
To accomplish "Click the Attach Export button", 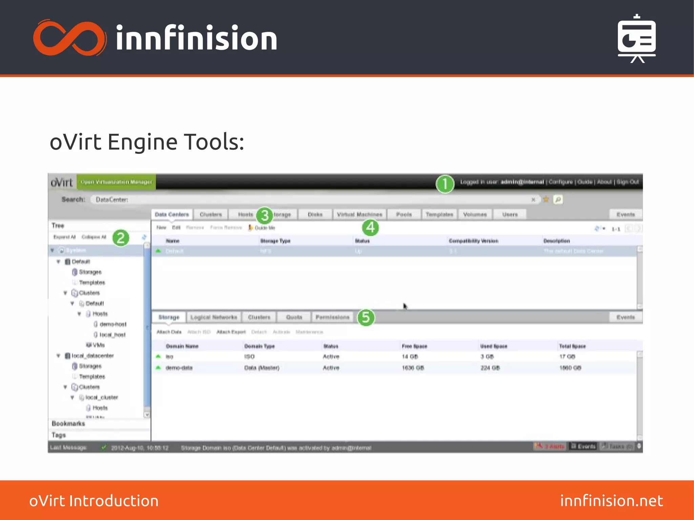I will (231, 332).
